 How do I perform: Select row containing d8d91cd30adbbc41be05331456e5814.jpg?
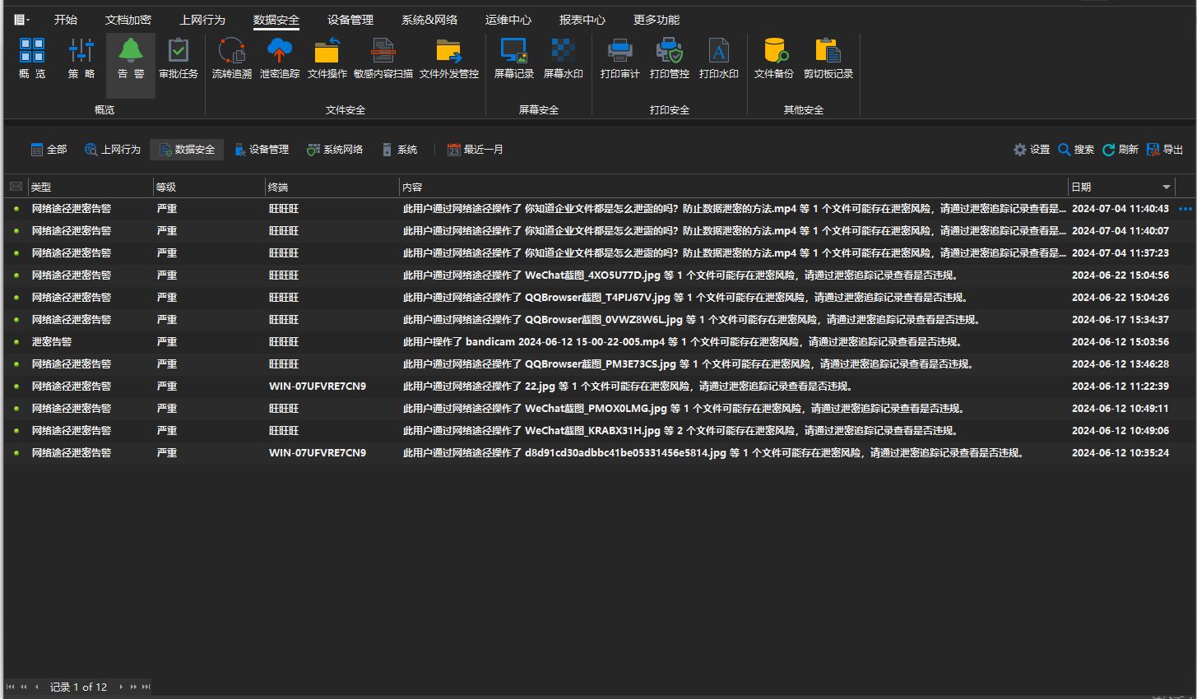(x=599, y=453)
